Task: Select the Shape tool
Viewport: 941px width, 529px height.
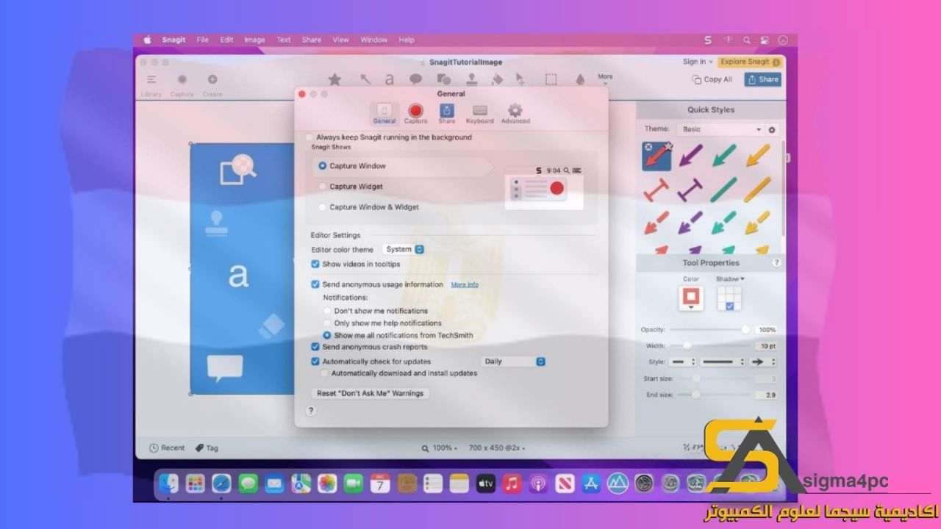Action: point(443,79)
